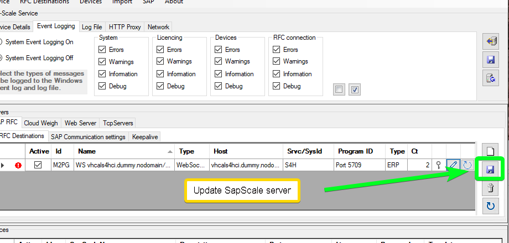
Task: Switch to the HTTP Proxy tab
Action: point(124,27)
